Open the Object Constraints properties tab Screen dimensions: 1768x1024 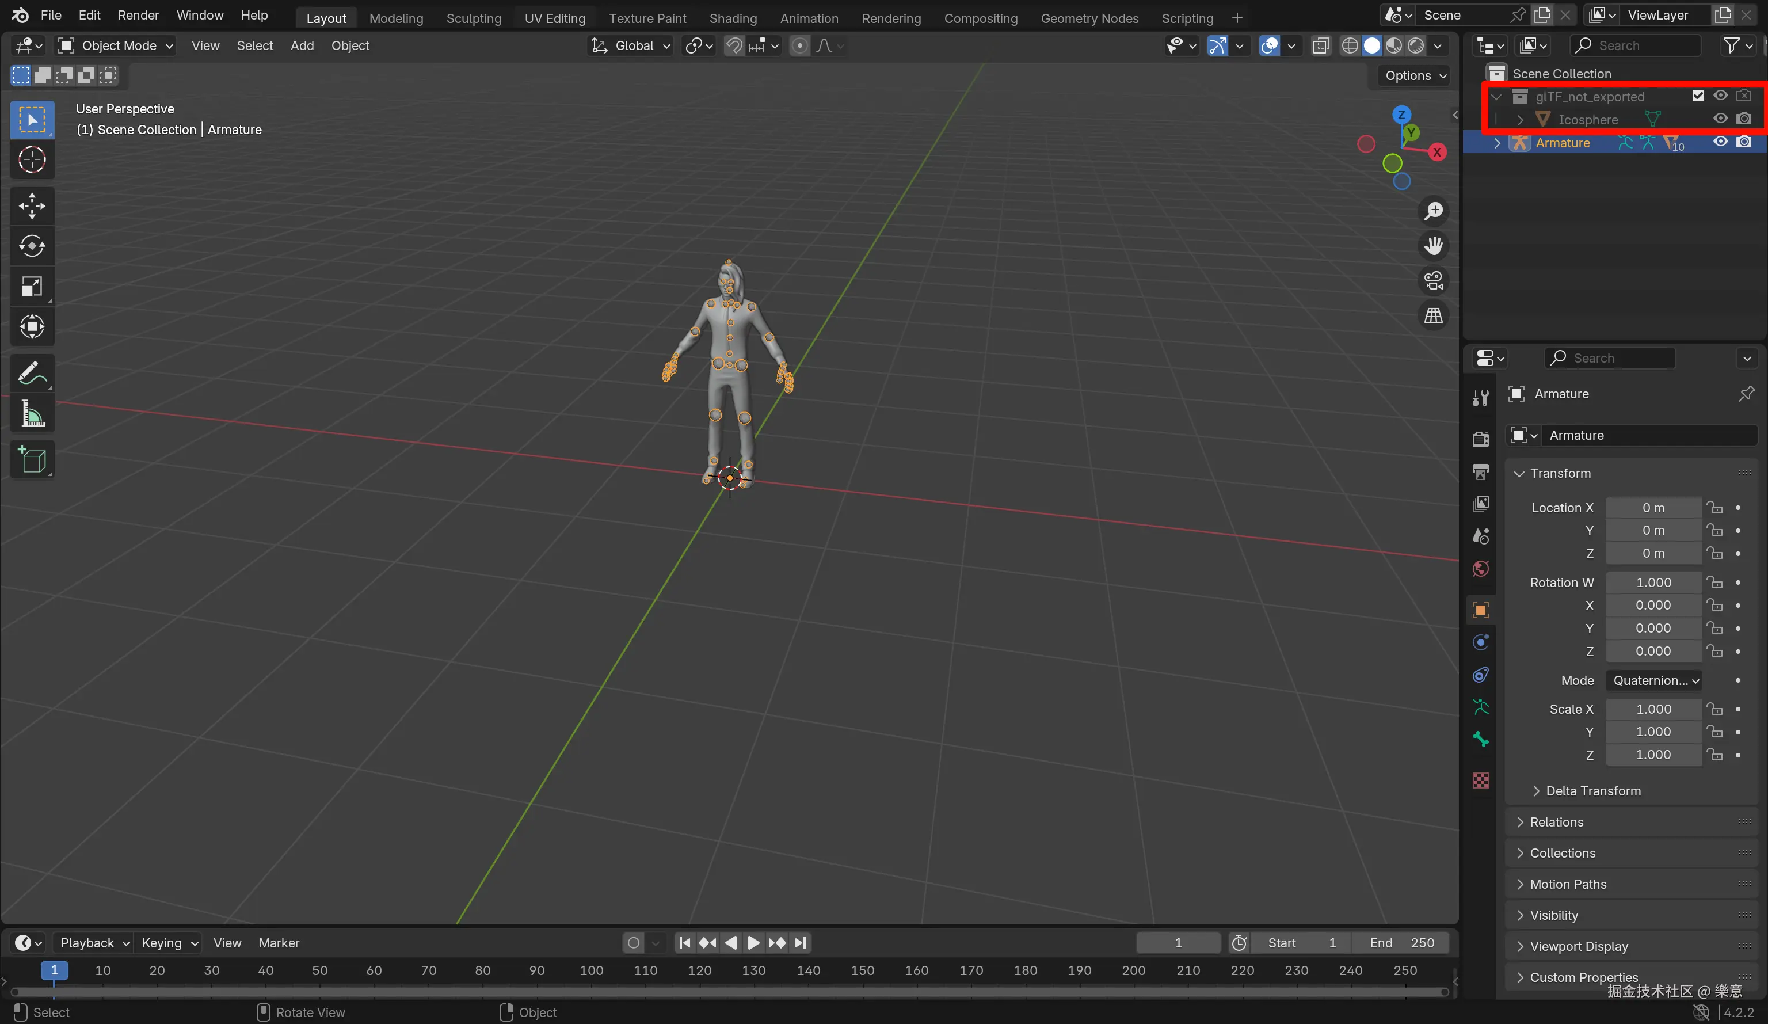1480,675
